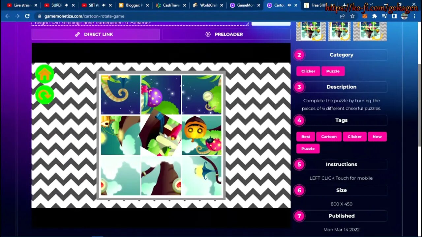This screenshot has height=237, width=422.
Task: Open the Chrome profile avatar
Action: point(405,16)
